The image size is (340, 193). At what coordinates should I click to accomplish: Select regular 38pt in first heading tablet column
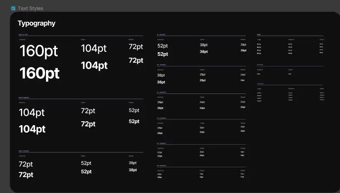[x=204, y=45]
